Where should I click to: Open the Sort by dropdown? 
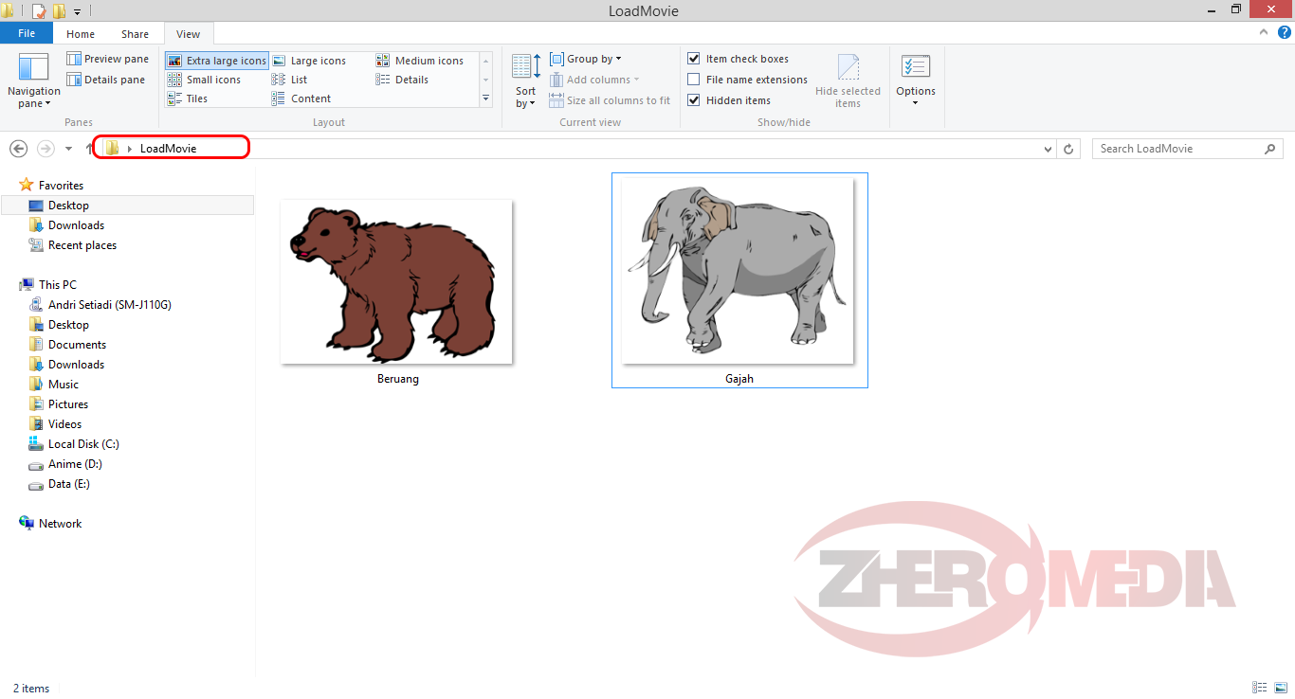tap(524, 80)
